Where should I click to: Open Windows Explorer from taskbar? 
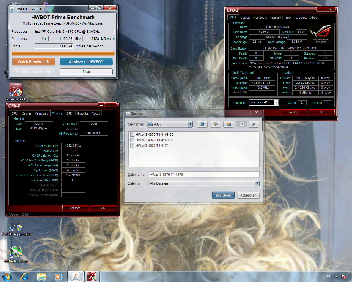click(41, 276)
